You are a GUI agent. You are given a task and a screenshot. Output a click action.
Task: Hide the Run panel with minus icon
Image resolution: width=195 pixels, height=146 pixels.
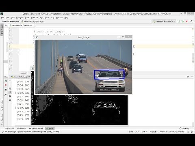point(192,77)
